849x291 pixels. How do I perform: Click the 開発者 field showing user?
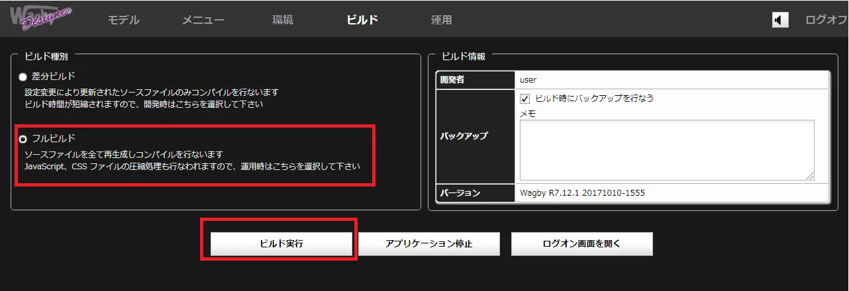pos(672,79)
